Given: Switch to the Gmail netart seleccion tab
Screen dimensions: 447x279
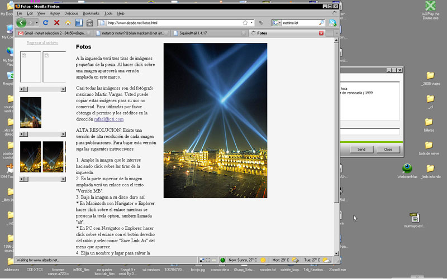Looking at the screenshot, I should 54,33.
